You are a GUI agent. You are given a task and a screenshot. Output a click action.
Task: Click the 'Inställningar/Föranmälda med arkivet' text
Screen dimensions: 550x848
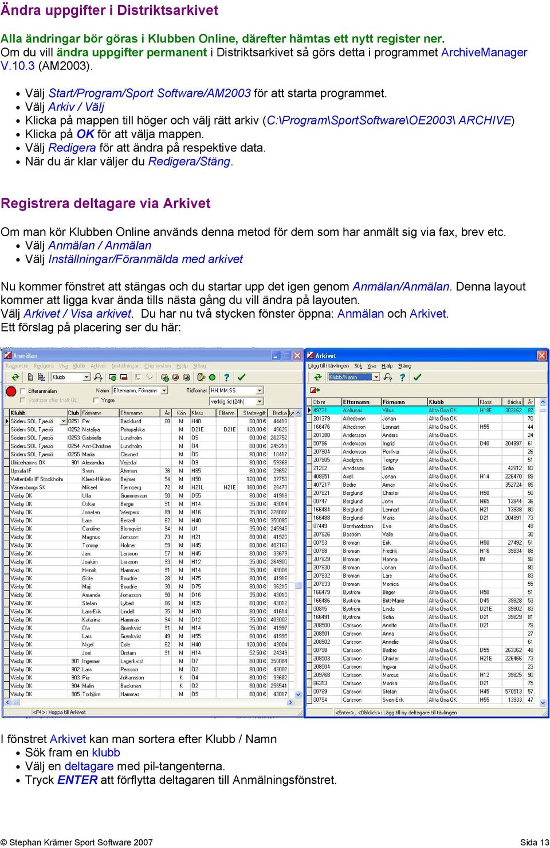point(146,259)
